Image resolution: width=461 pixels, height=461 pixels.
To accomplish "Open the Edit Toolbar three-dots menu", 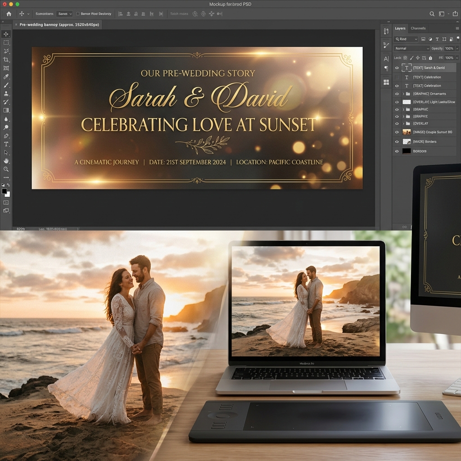I will 6,178.
